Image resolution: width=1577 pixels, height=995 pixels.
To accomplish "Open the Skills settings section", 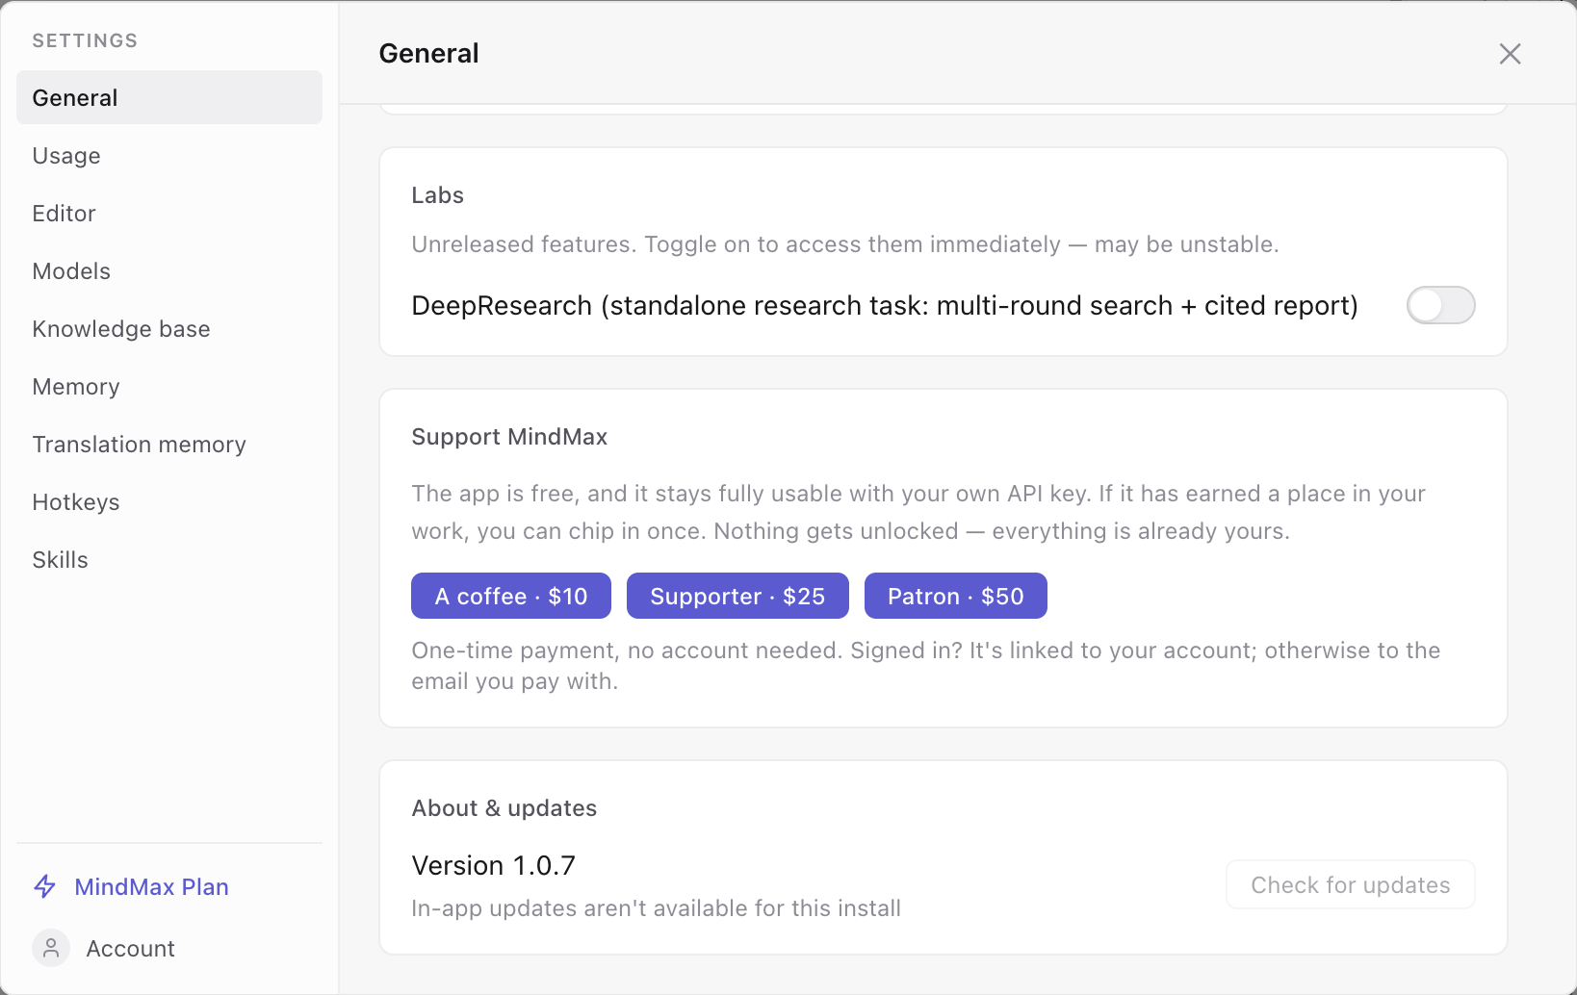I will point(169,560).
